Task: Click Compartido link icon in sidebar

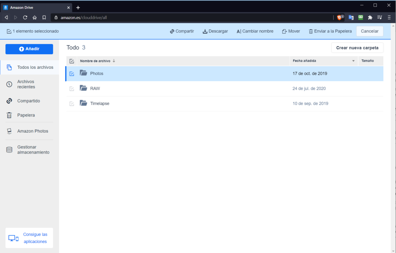Action: coord(9,101)
